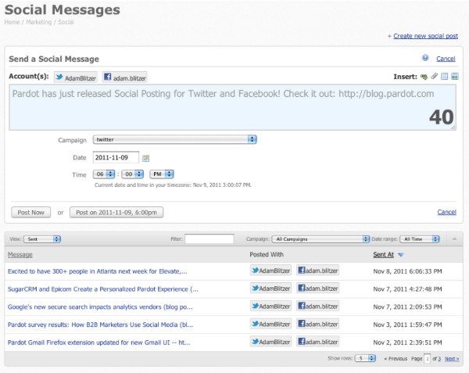
Task: Click Post on 2011-11-09, 6:00pm button
Action: [x=116, y=213]
